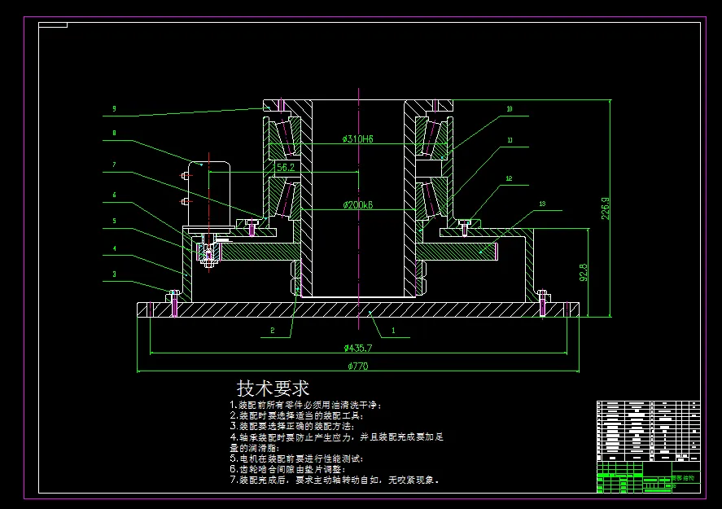This screenshot has height=509, width=722.
Task: Click part callout number 12
Action: click(x=509, y=178)
